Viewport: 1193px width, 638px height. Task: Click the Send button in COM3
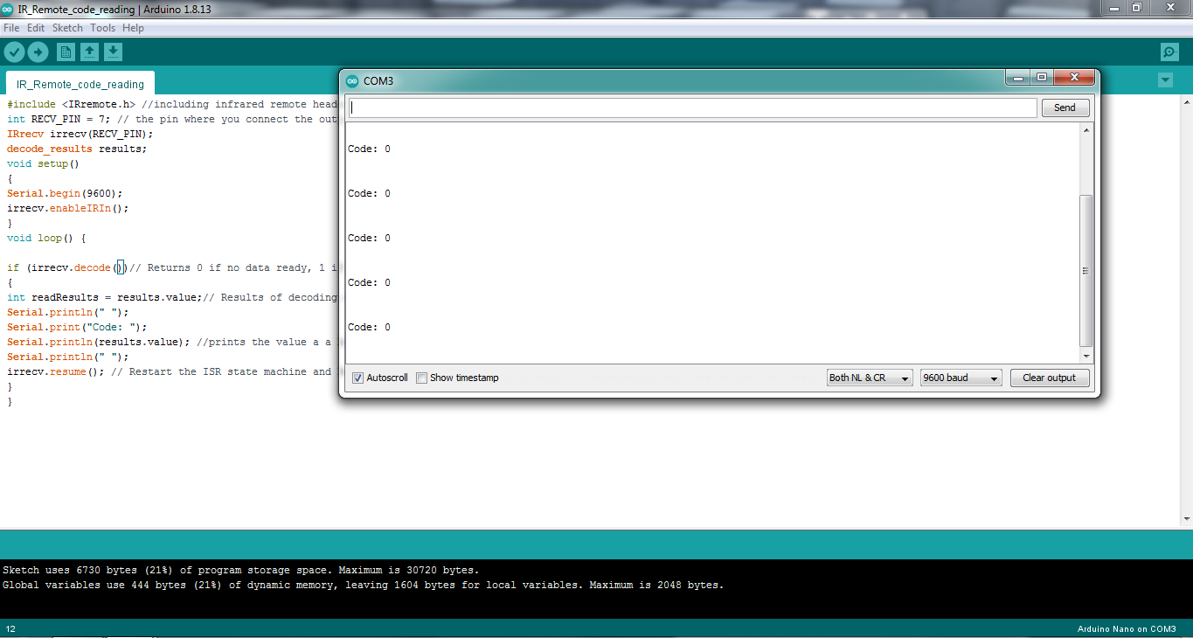pos(1065,107)
